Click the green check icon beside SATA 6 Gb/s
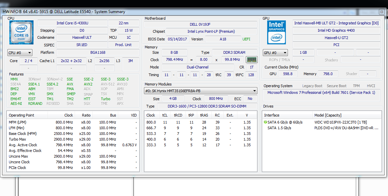 (265, 122)
